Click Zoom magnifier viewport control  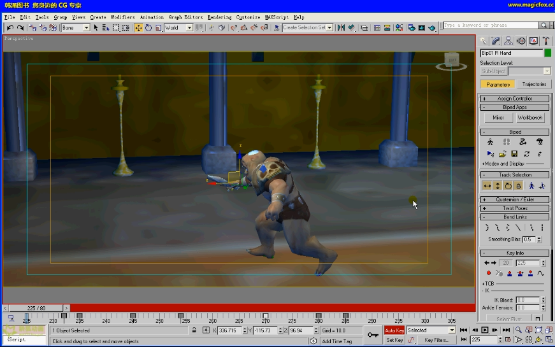(x=518, y=330)
